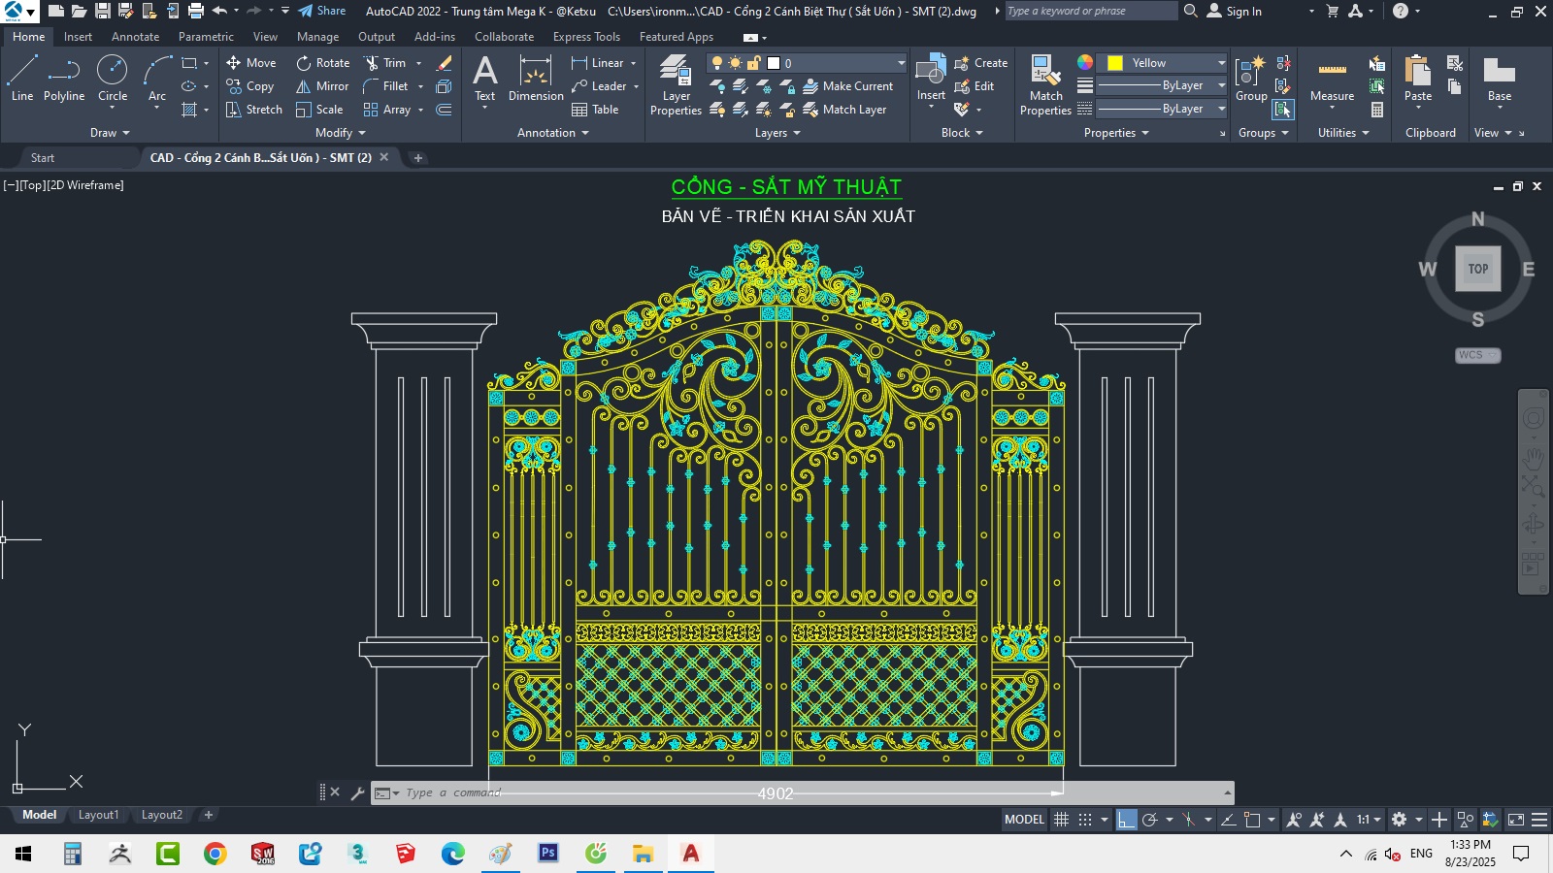
Task: Switch to the Layout1 tab
Action: [x=98, y=815]
